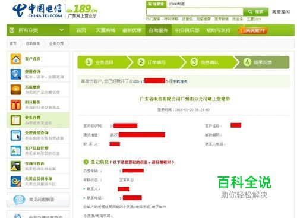The width and height of the screenshot is (297, 218).
Task: Click the 天天双11 promo banner
Action: (253, 30)
